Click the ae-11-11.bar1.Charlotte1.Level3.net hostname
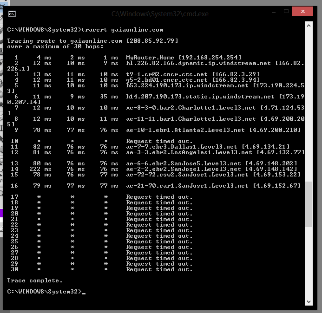This screenshot has width=322, height=313. point(191,119)
